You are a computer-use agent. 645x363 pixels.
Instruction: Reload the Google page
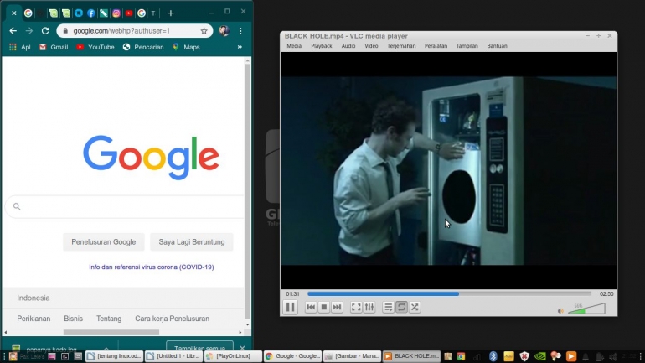[x=45, y=31]
